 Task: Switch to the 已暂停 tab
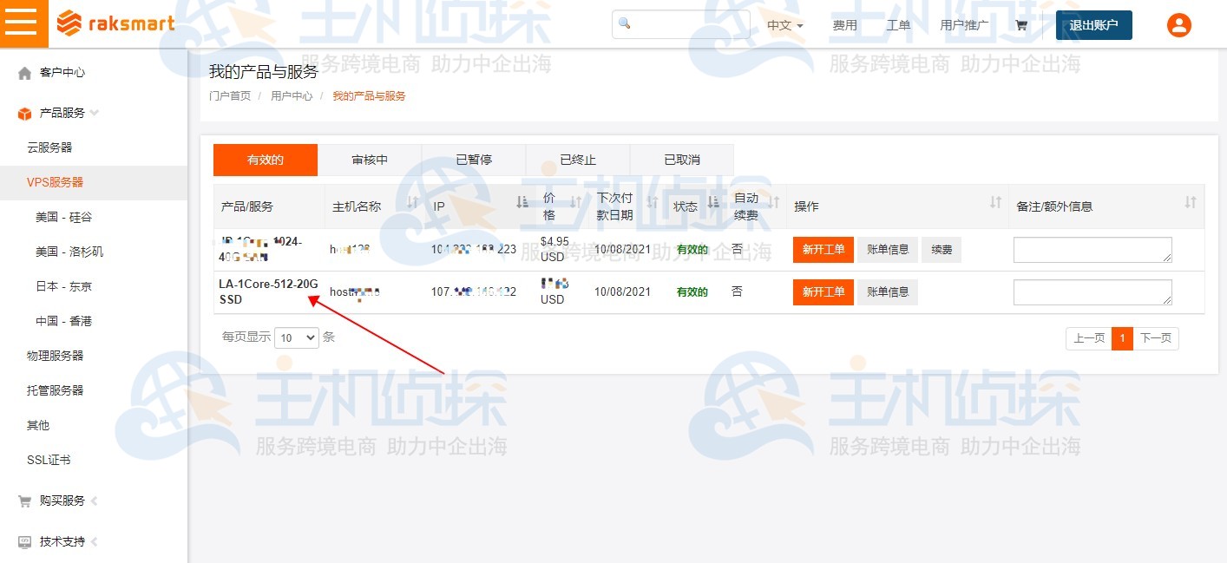[473, 160]
